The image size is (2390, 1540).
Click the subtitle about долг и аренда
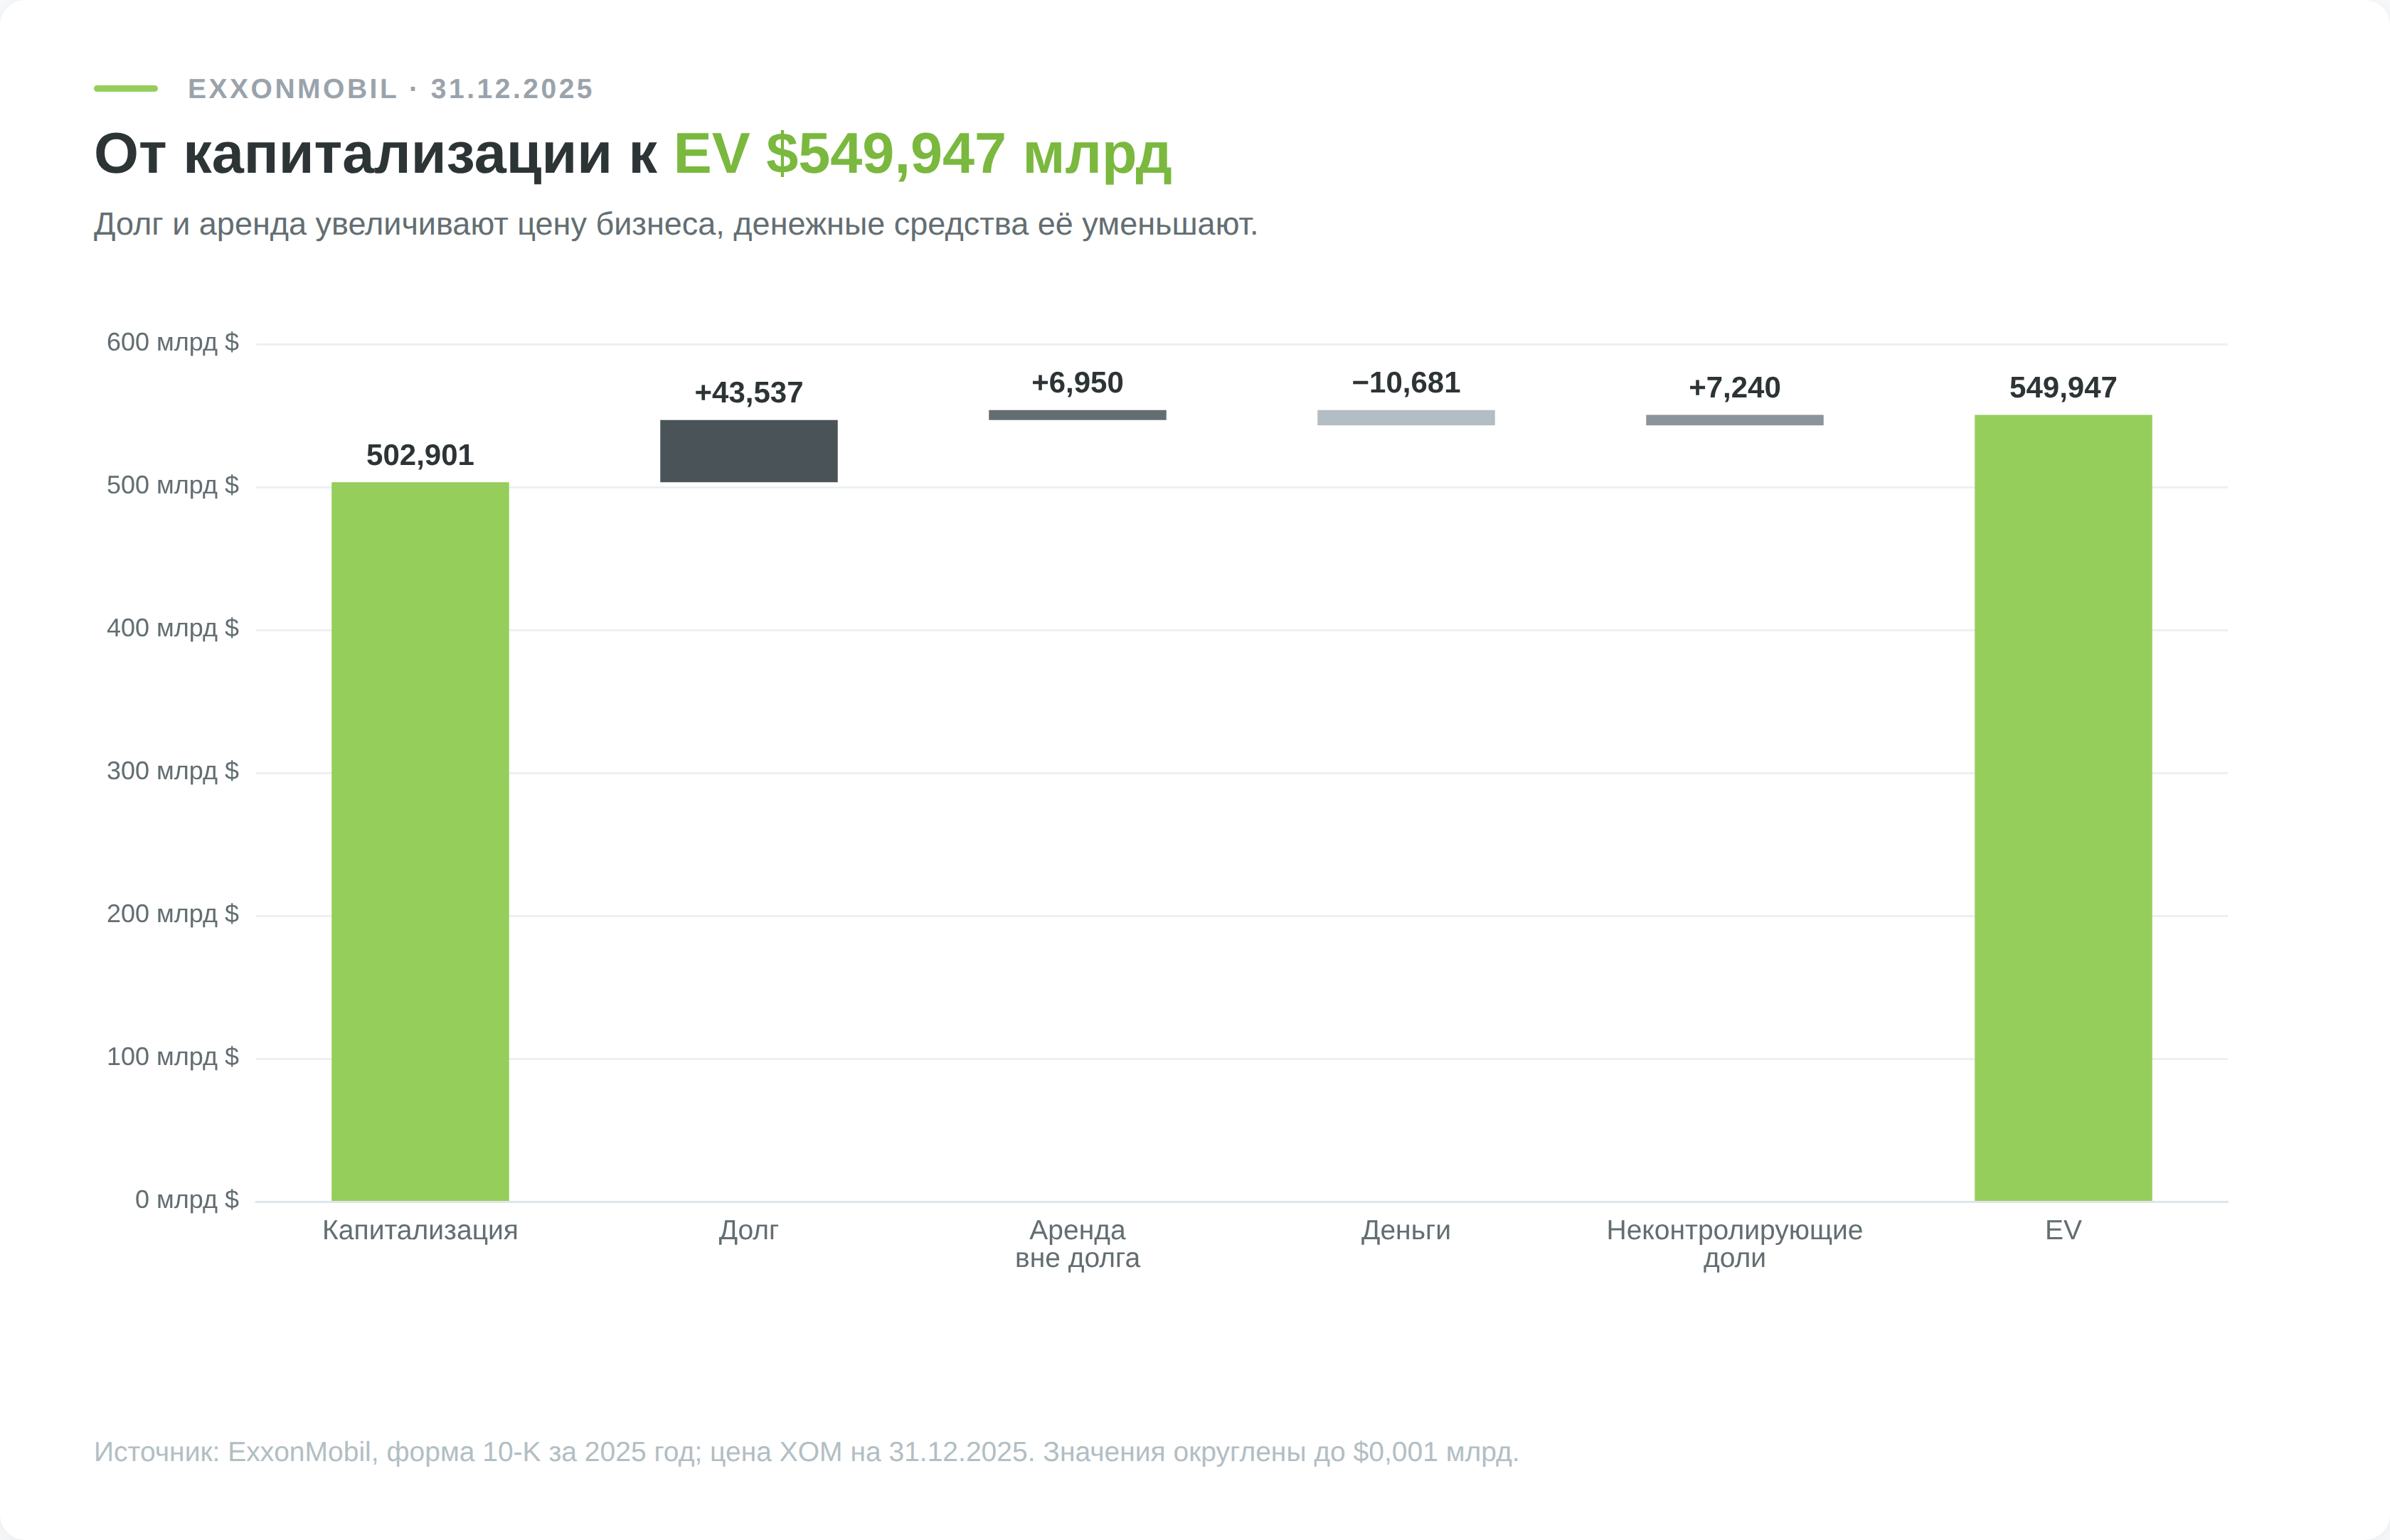(x=676, y=224)
